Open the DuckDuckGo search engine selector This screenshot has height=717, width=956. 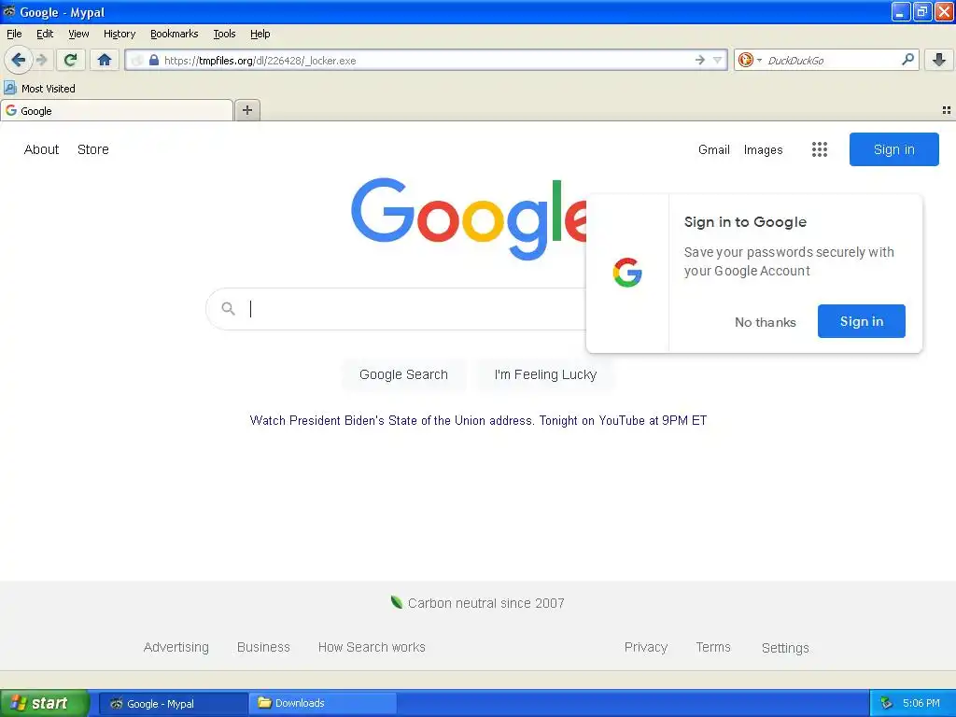pos(750,60)
